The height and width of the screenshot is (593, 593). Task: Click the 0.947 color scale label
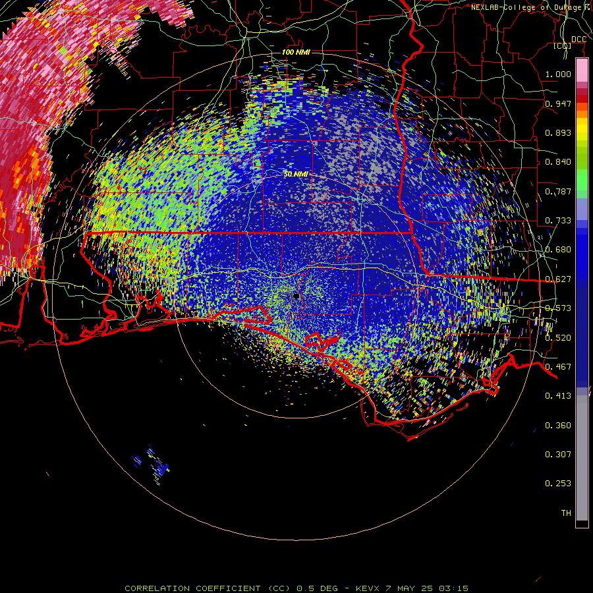coord(558,103)
